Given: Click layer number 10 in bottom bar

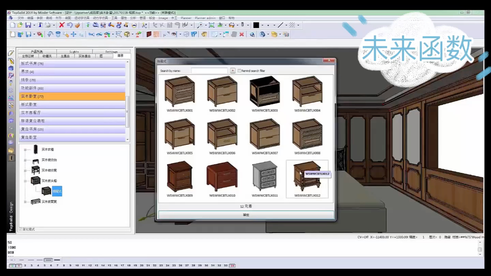Looking at the screenshot, I should point(77,265).
